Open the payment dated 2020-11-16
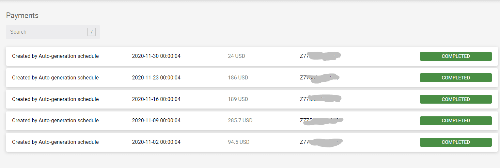Viewport: 500px width, 168px height. pyautogui.click(x=252, y=99)
